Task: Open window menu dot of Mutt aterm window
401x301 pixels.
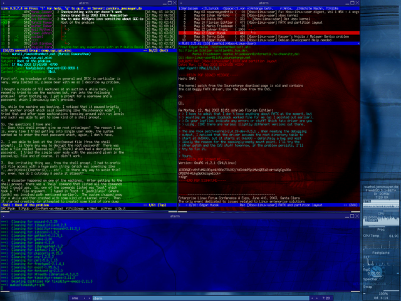Action: click(181, 3)
